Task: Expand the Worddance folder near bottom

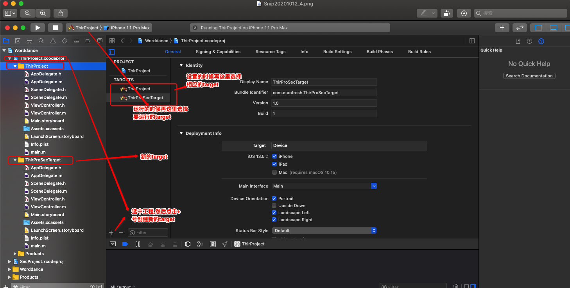Action: point(10,269)
